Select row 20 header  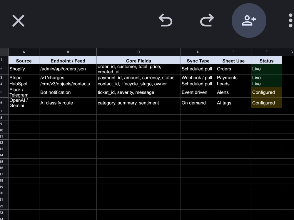[x=4, y=193]
